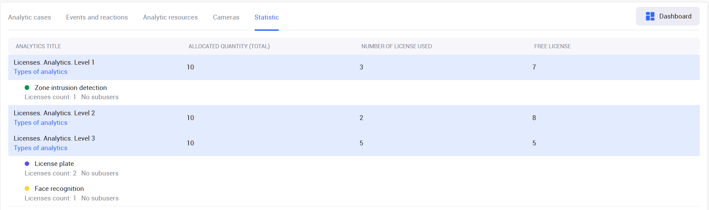The width and height of the screenshot is (709, 210).
Task: Open the Analytic cases tab
Action: click(x=29, y=17)
